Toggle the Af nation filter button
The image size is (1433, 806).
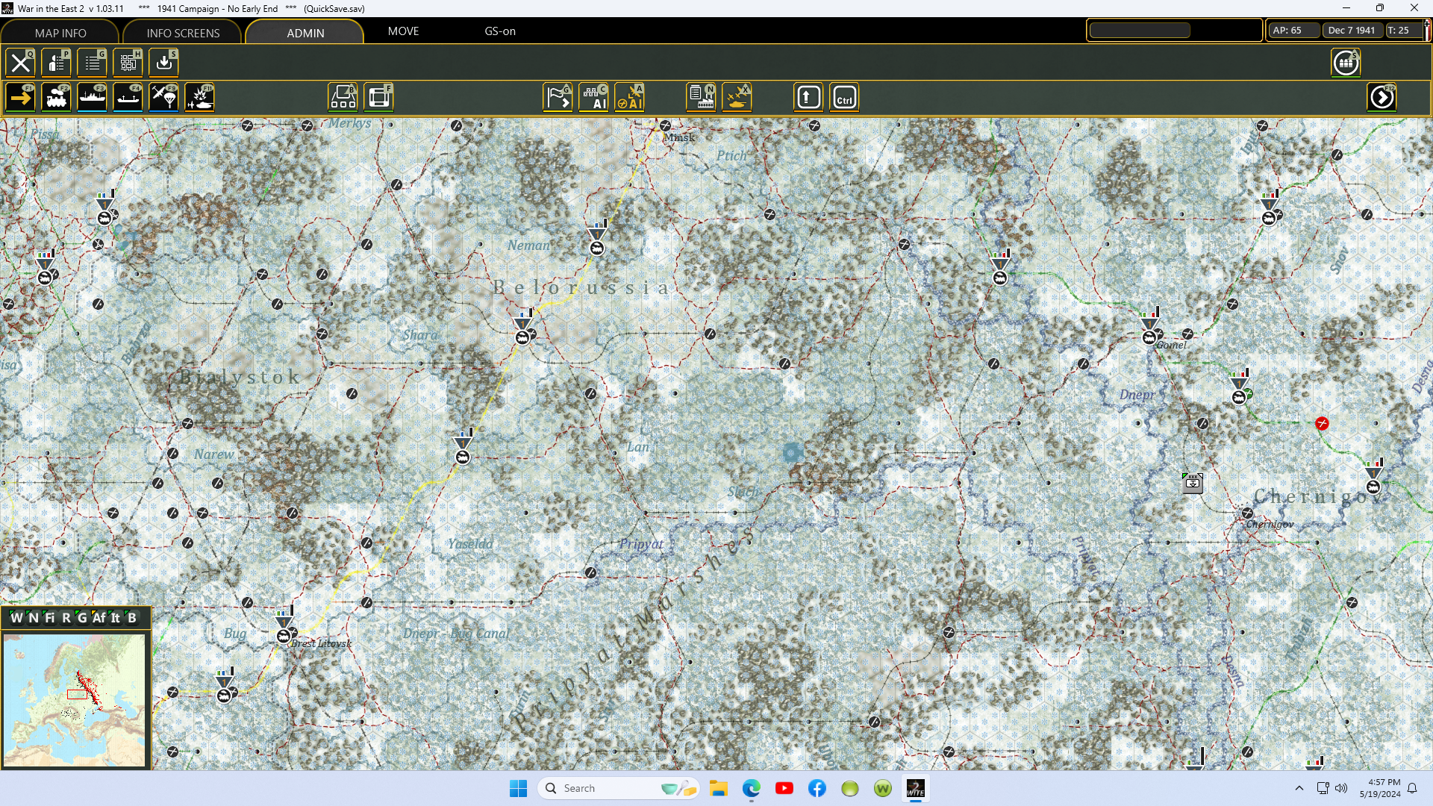point(99,617)
